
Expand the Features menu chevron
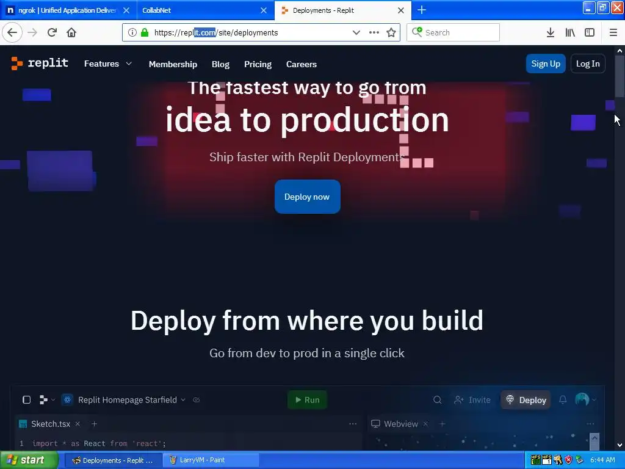tap(129, 64)
